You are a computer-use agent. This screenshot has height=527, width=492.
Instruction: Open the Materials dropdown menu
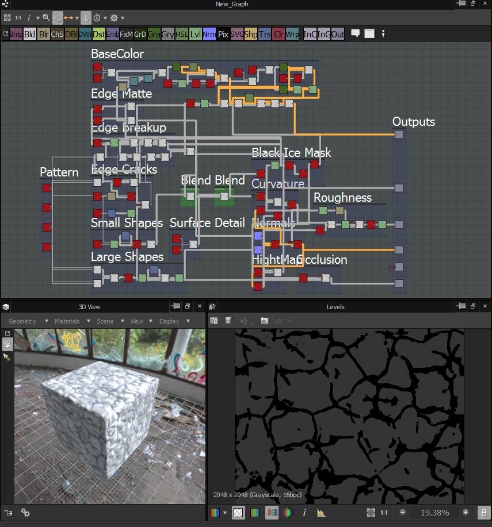click(x=67, y=321)
